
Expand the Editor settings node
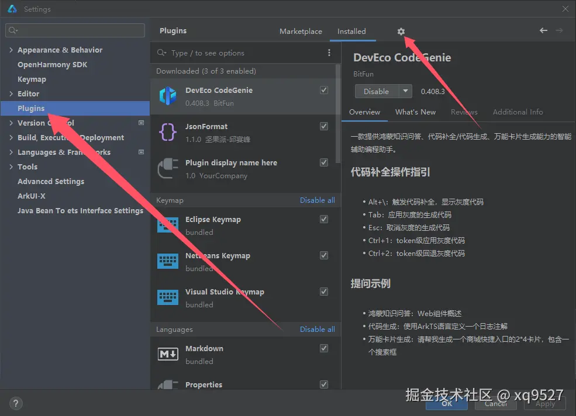click(x=11, y=93)
